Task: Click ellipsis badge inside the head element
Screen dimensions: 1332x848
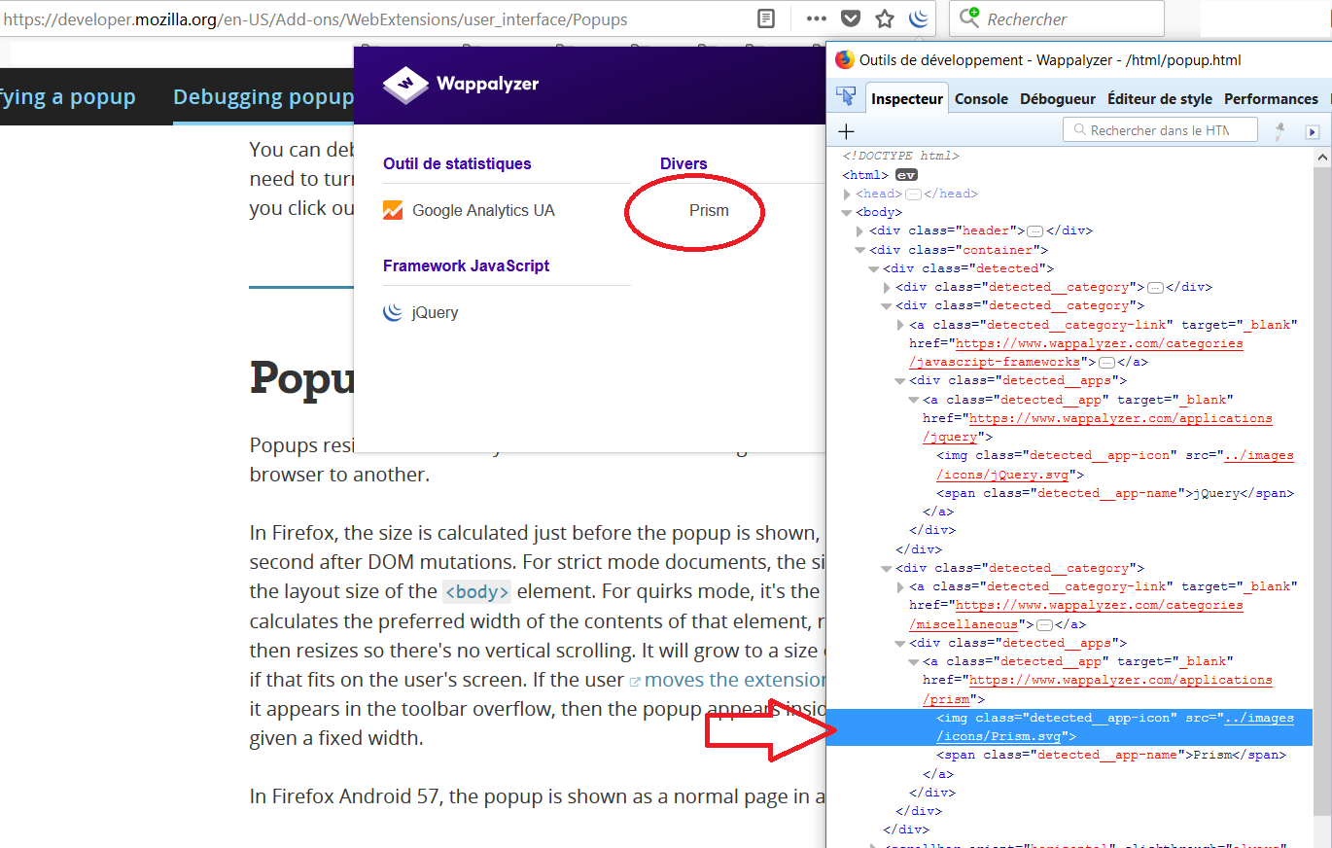Action: pyautogui.click(x=913, y=194)
